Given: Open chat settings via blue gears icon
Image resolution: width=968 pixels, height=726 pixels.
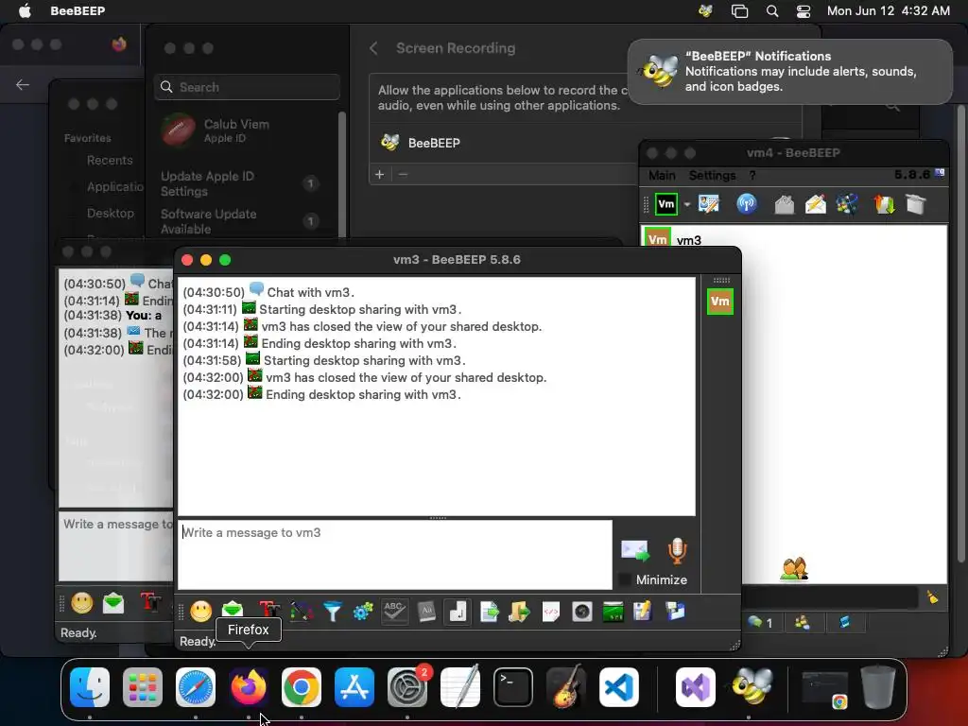Looking at the screenshot, I should click(363, 612).
